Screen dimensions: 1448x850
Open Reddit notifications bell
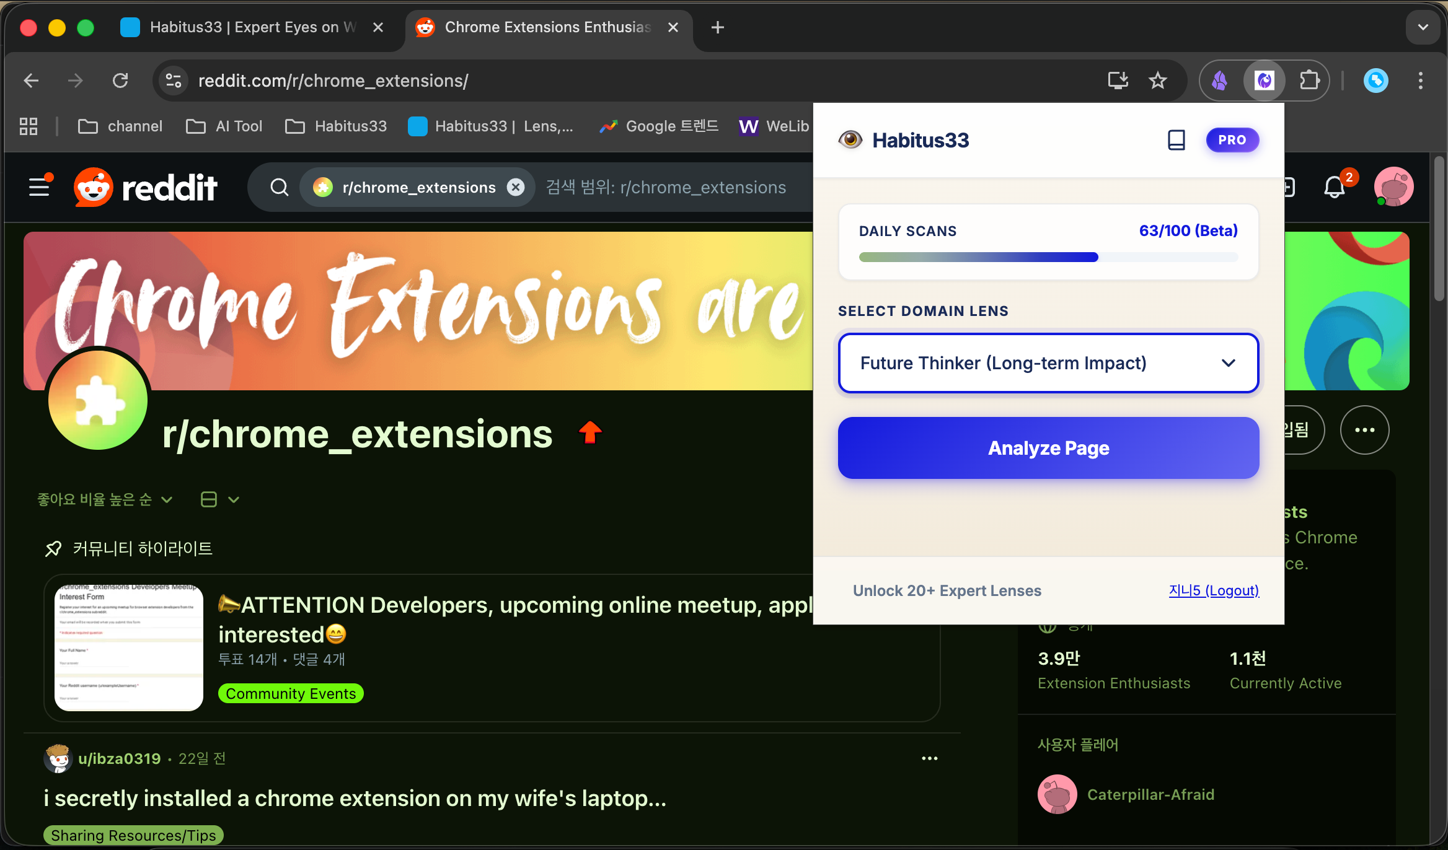click(x=1334, y=187)
